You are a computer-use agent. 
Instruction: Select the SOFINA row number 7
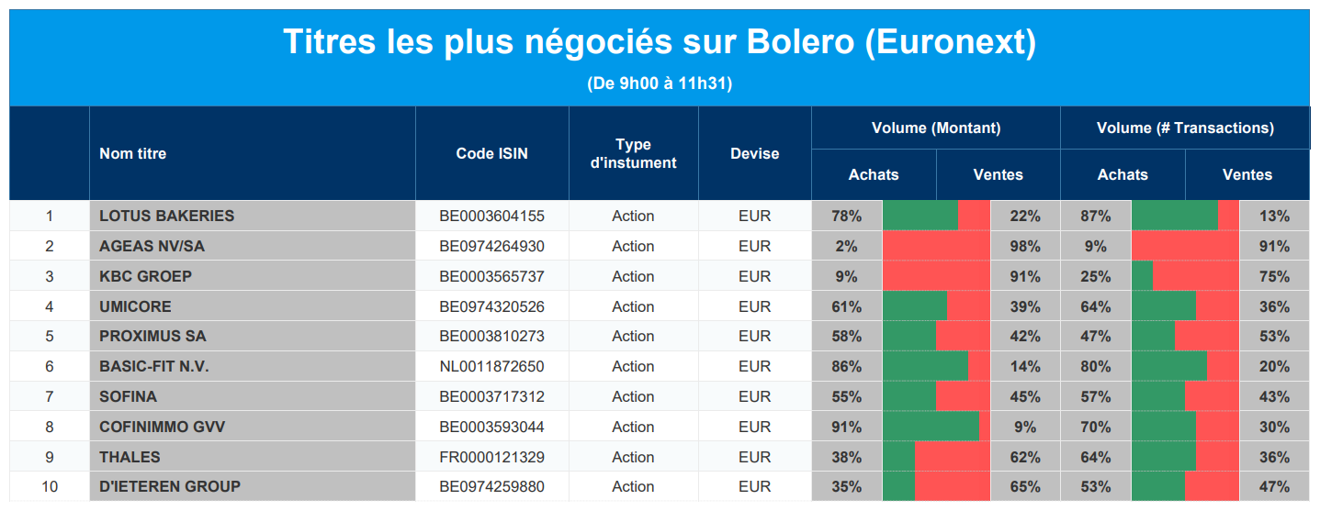point(50,397)
